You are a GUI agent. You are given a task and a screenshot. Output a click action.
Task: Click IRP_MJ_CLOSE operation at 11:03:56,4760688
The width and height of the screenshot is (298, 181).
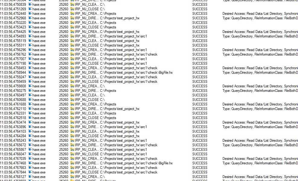(x=87, y=100)
